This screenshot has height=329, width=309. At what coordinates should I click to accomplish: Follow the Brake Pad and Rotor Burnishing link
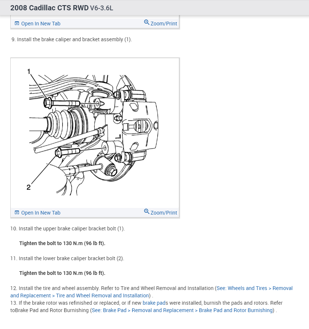click(182, 310)
